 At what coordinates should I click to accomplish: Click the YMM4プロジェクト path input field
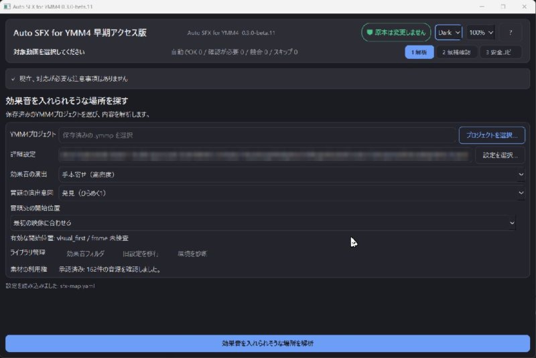pos(257,135)
